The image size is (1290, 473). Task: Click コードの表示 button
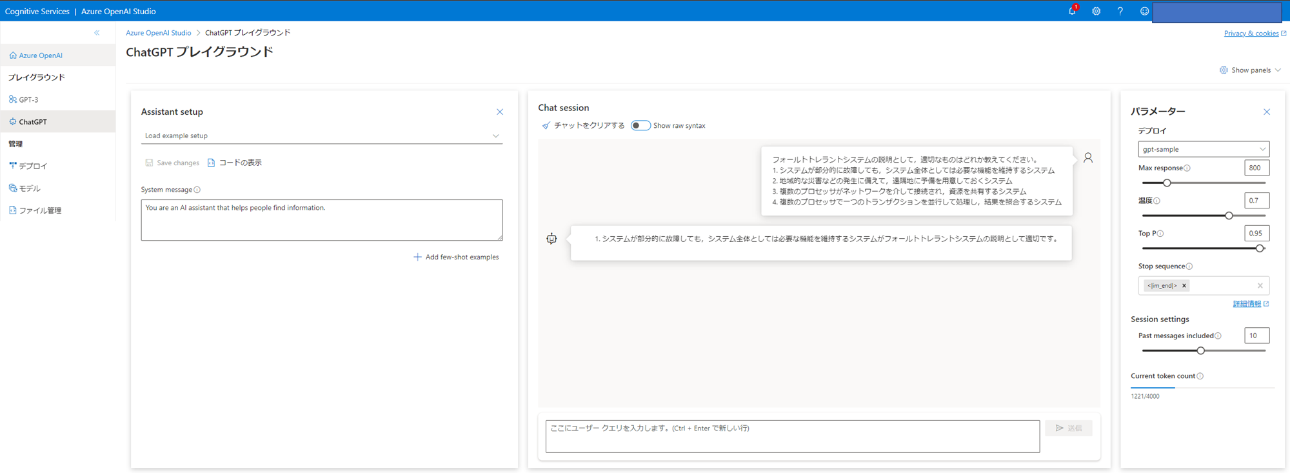tap(235, 163)
